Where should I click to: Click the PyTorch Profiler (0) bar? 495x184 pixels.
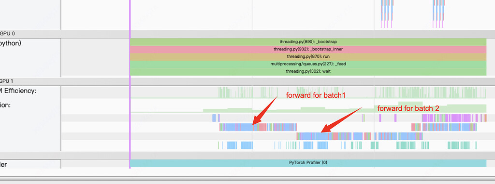tap(308, 163)
